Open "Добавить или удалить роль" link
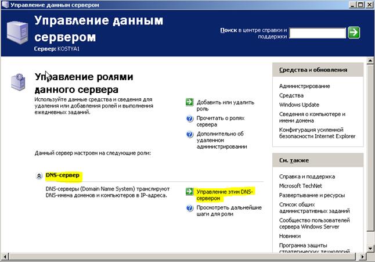This screenshot has width=375, height=262. pos(225,106)
